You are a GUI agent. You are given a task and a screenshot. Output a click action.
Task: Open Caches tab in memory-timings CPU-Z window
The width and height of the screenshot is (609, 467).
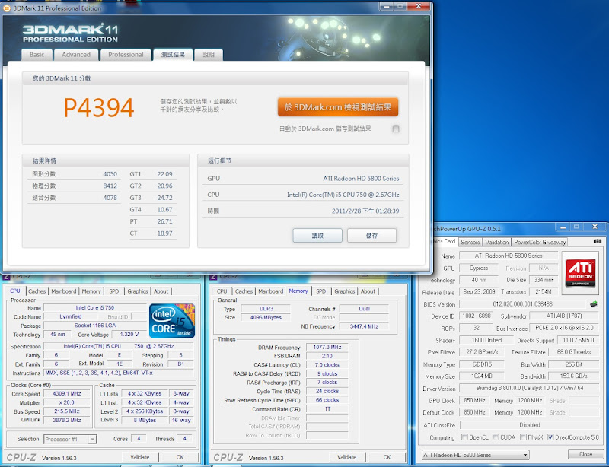[244, 291]
